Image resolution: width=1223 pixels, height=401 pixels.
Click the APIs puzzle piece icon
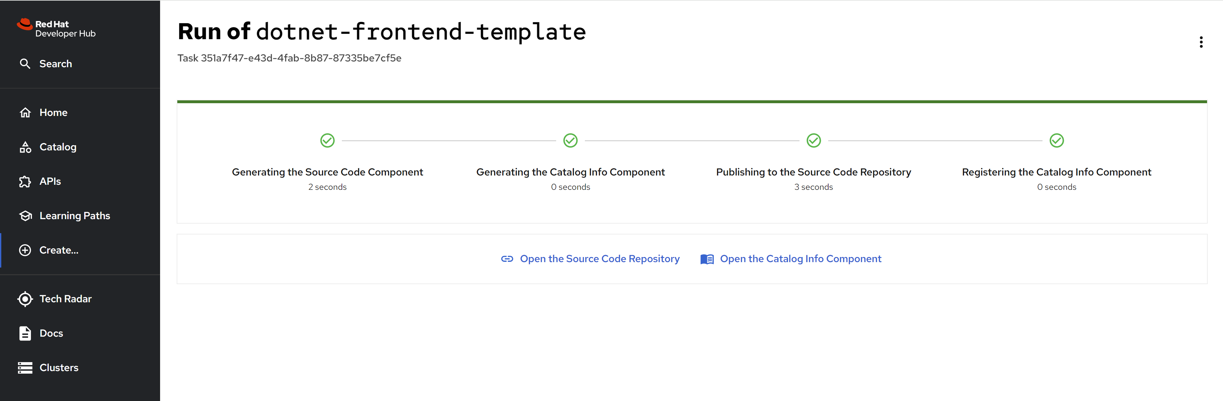point(25,182)
